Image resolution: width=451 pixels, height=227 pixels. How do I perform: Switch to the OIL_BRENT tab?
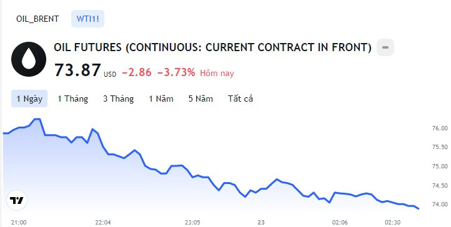[x=37, y=19]
